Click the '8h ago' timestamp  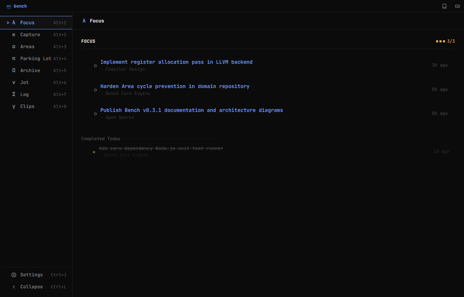(x=440, y=113)
